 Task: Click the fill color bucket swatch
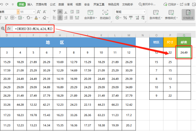29,18
